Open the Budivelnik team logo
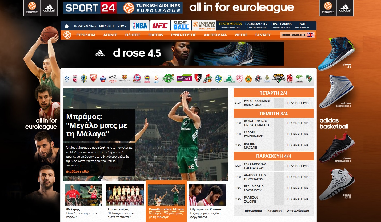381x222 pixels. [x=84, y=78]
